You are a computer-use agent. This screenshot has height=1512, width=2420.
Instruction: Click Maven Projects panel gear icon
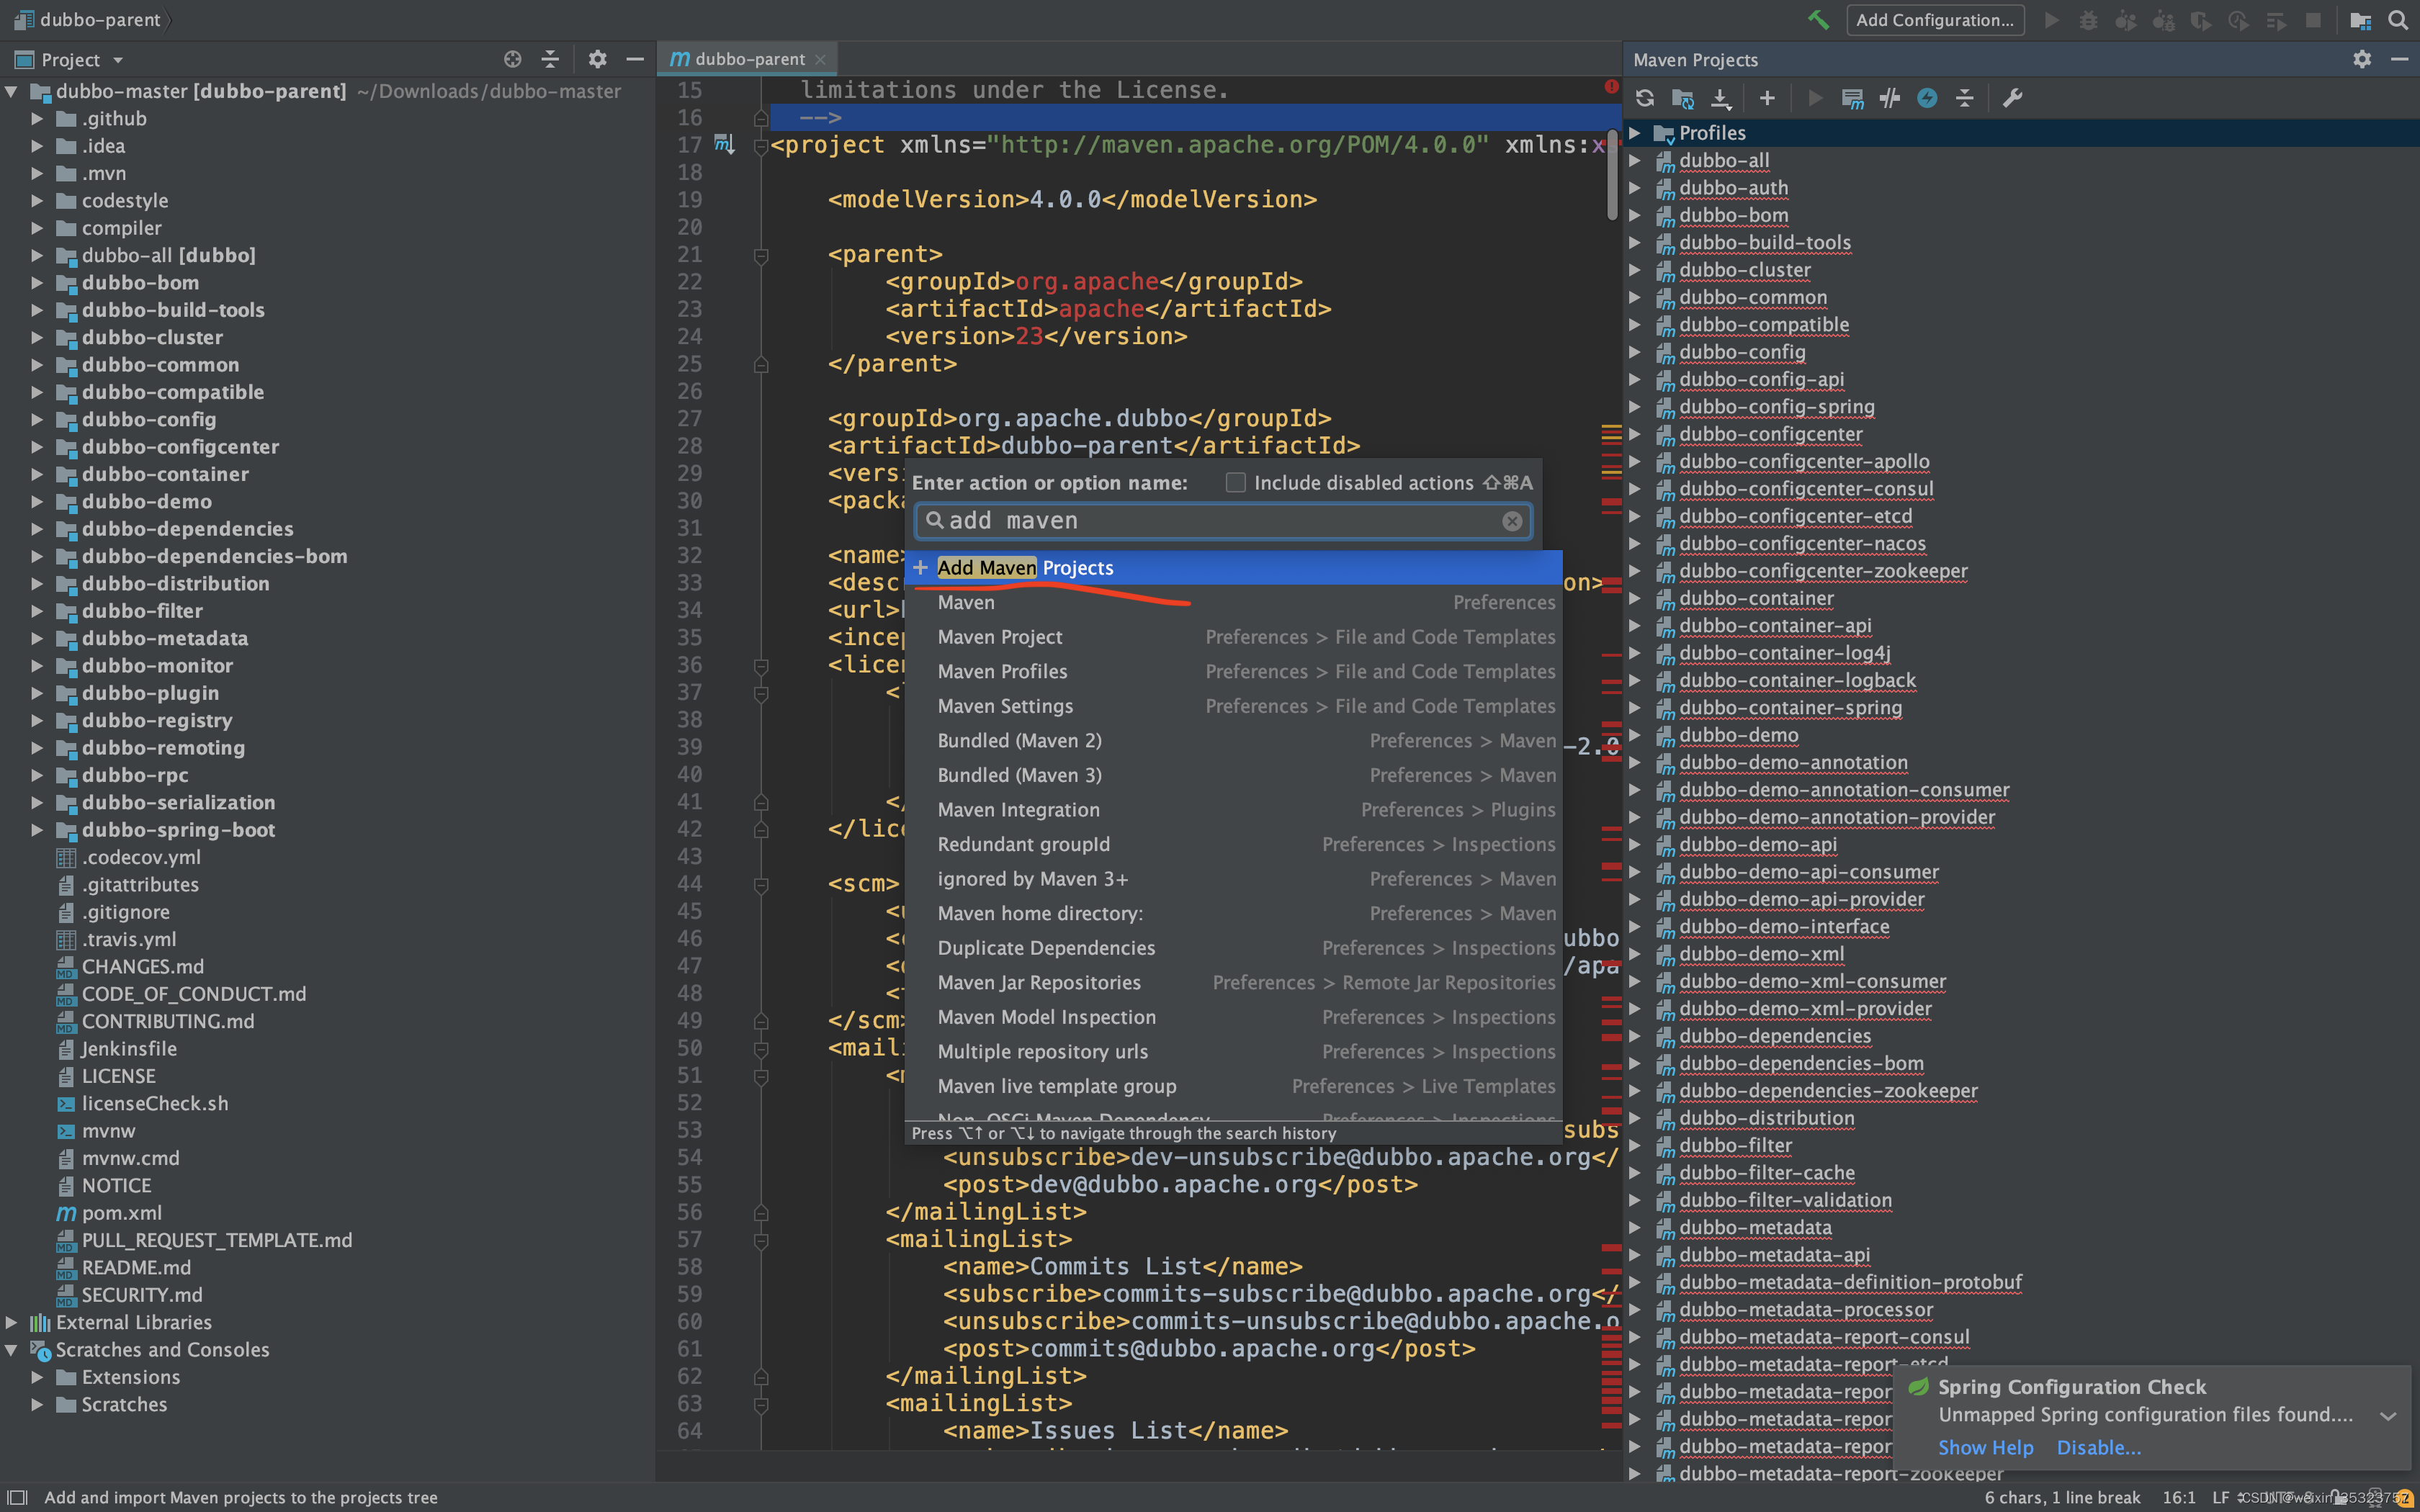2361,60
